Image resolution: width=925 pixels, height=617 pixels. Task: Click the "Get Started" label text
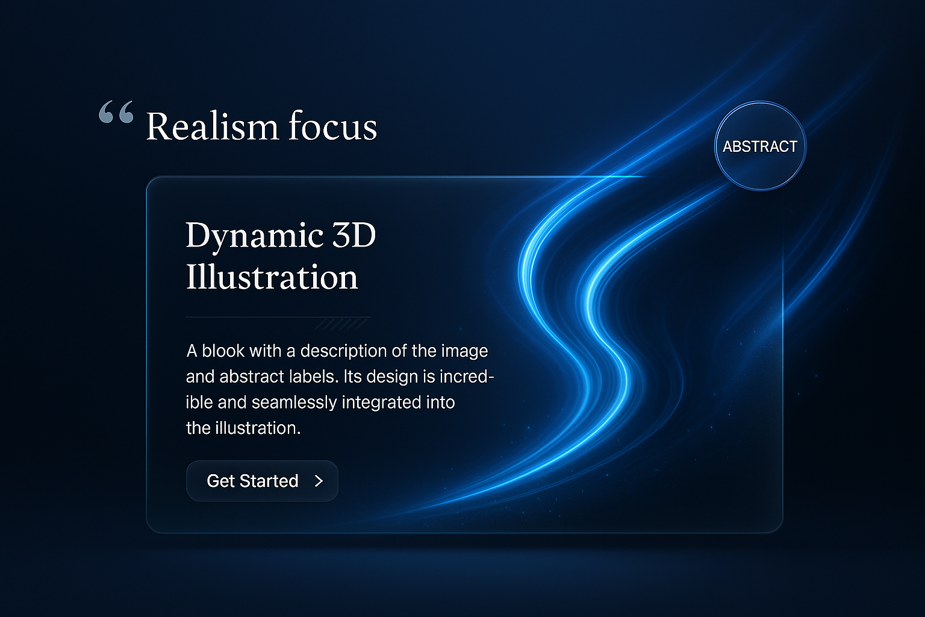click(252, 481)
